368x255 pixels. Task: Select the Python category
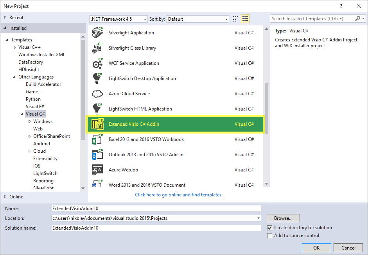[33, 99]
